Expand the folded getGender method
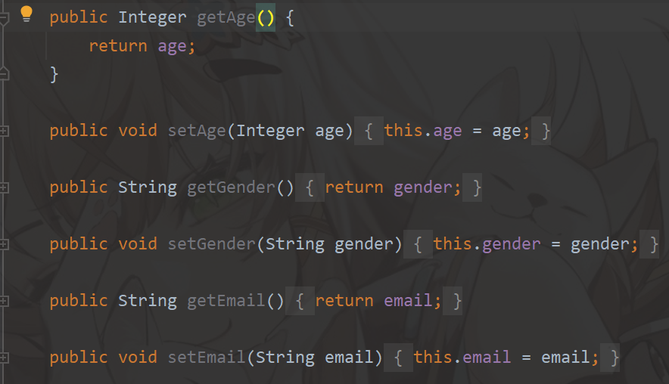Screen dimensions: 669x384 (4, 187)
